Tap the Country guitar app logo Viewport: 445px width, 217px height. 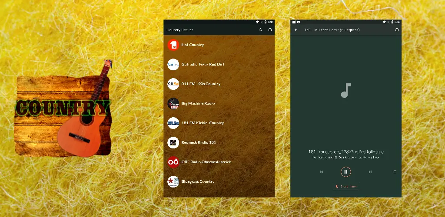pyautogui.click(x=63, y=108)
